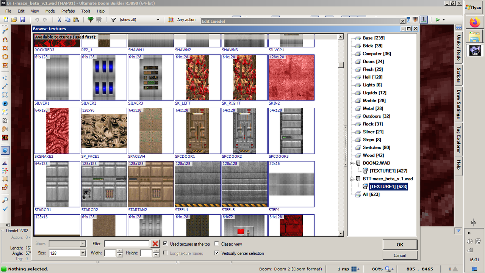Click the green tree prefab icon
Screen dimensions: 485x273
point(90,20)
